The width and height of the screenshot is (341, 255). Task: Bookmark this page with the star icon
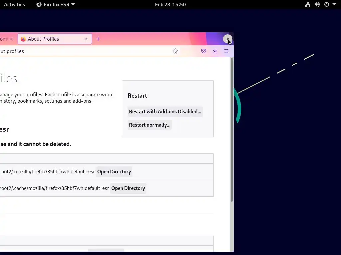point(175,51)
